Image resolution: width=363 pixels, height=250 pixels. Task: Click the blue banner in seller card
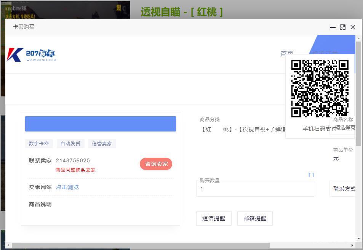point(101,124)
